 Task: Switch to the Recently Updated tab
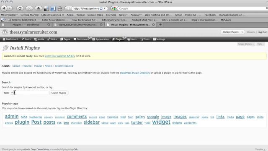click(64, 66)
